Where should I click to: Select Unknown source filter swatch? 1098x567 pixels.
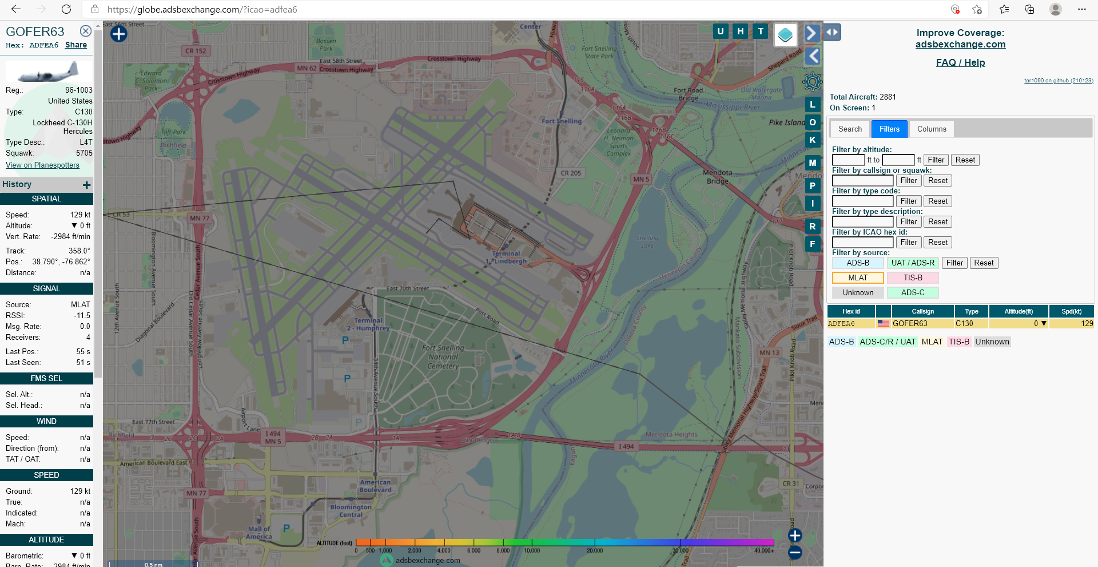pos(858,293)
